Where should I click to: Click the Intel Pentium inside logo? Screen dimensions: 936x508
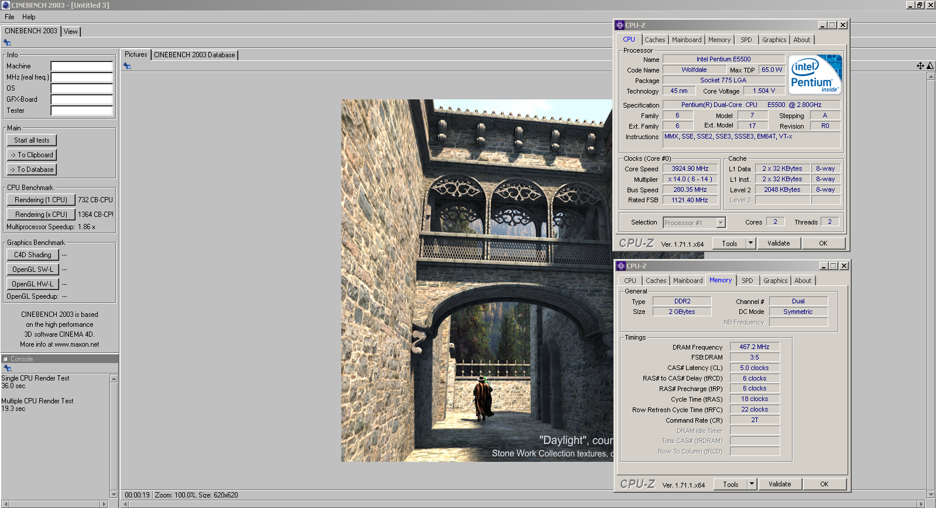[x=815, y=74]
